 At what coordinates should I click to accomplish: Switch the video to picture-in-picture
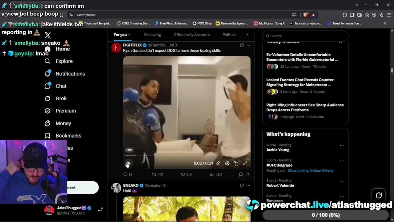click(x=236, y=163)
